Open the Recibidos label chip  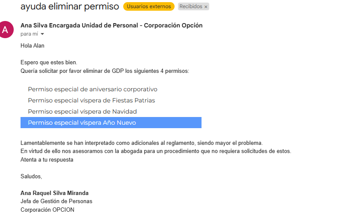(191, 6)
